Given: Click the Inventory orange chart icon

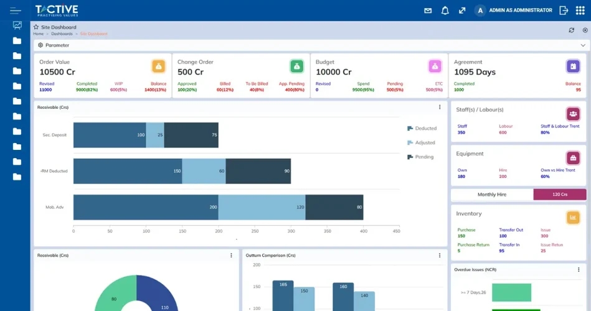Looking at the screenshot, I should pos(573,217).
